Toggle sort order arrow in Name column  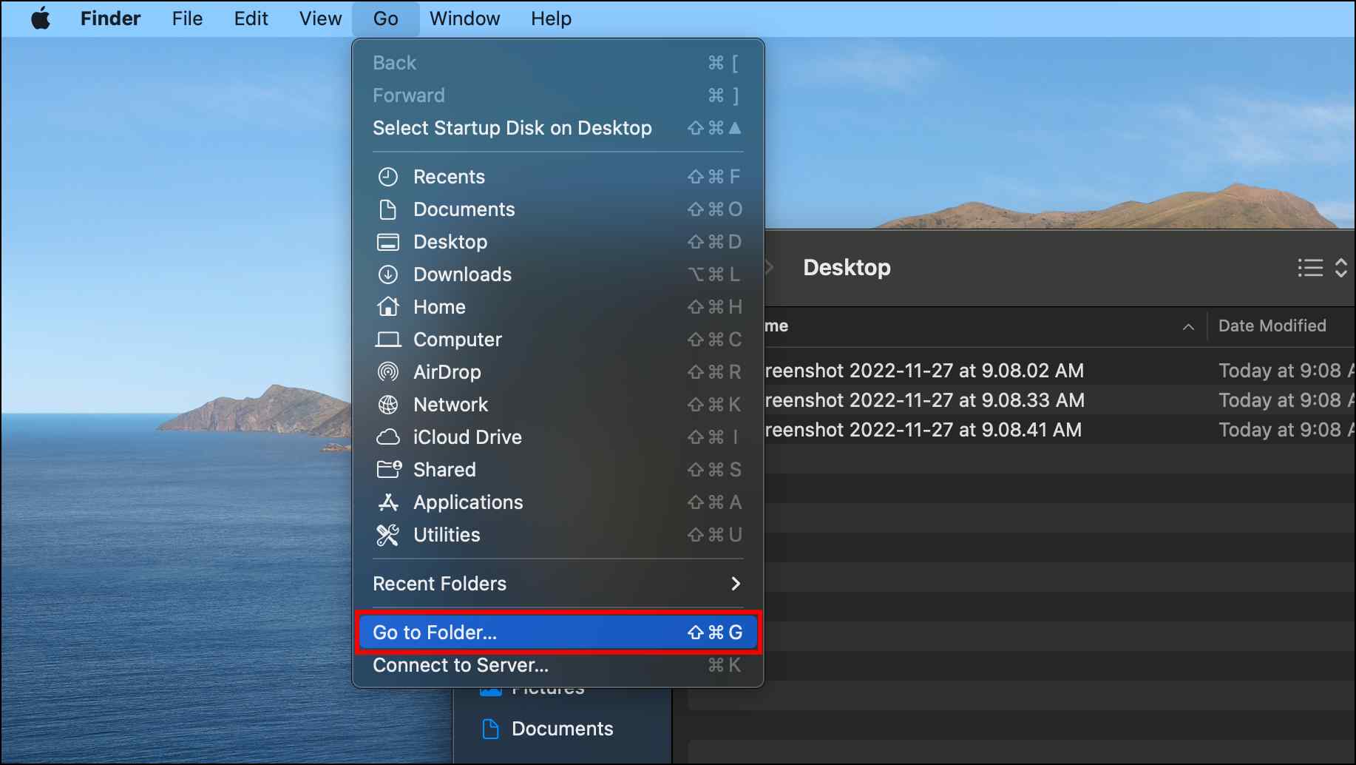pos(1188,327)
